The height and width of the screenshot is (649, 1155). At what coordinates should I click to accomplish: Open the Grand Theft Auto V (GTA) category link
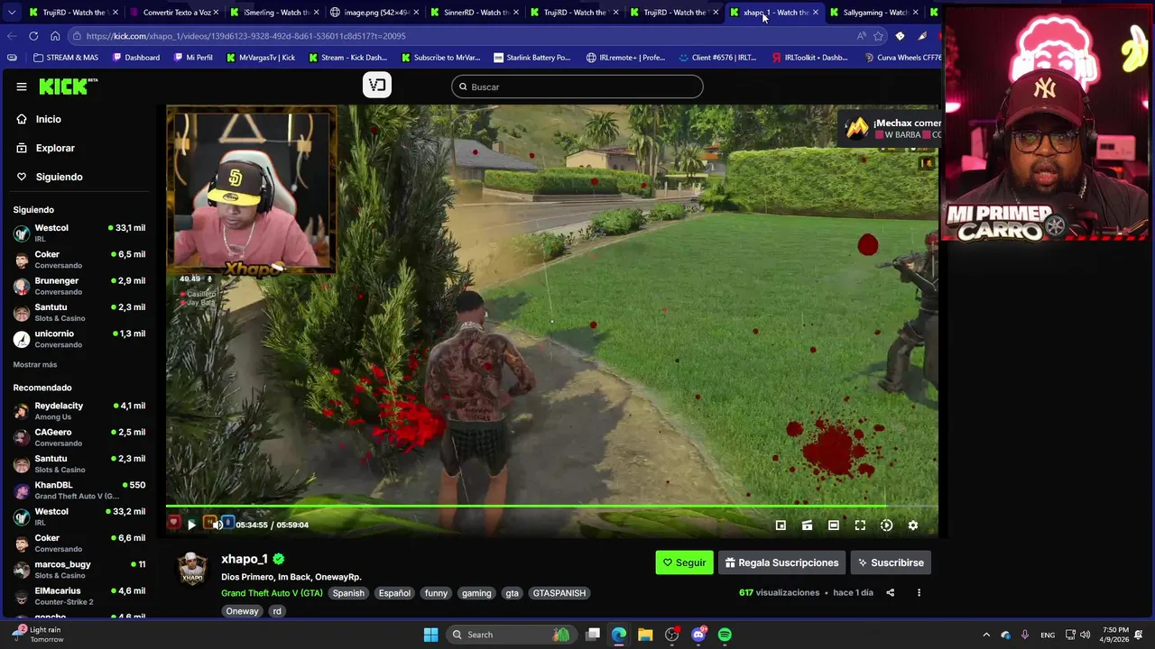272,593
